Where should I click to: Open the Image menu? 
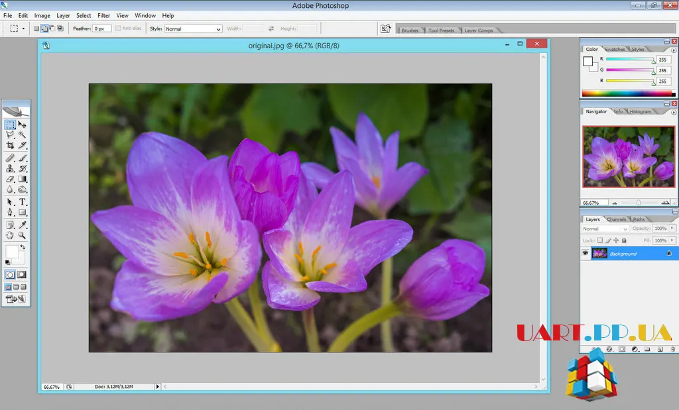42,15
